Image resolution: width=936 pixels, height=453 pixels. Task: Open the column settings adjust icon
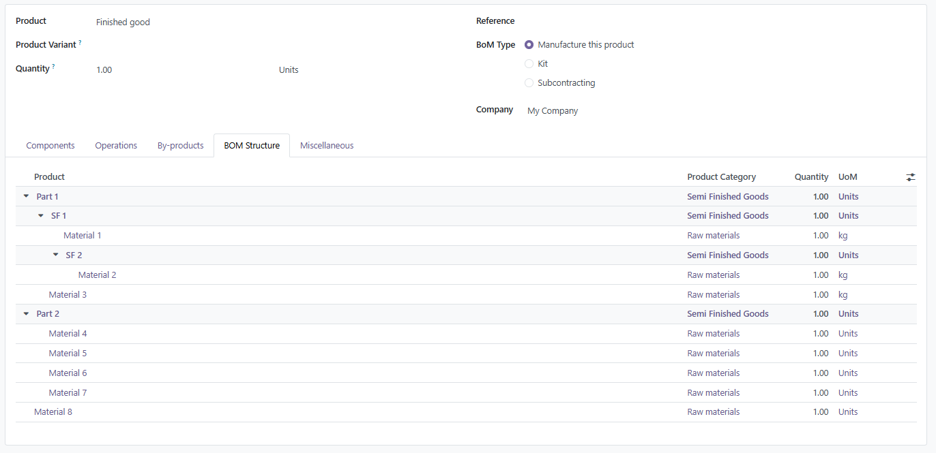point(911,177)
